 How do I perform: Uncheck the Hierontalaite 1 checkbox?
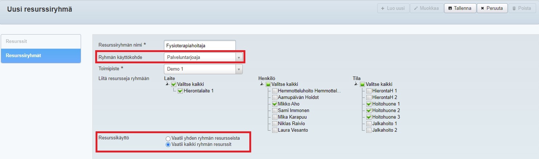180,91
